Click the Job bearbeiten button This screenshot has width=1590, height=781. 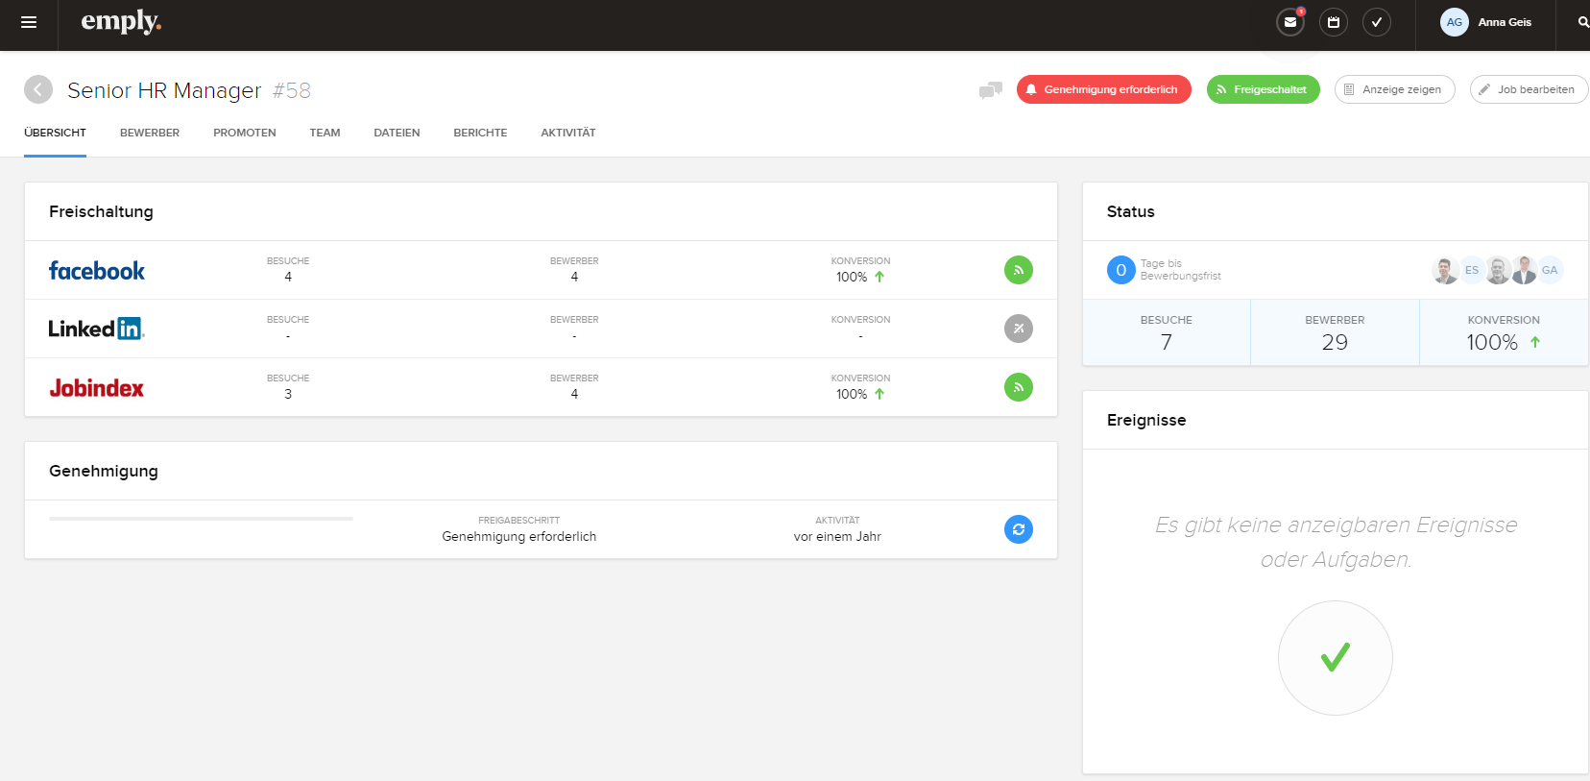[x=1528, y=89]
